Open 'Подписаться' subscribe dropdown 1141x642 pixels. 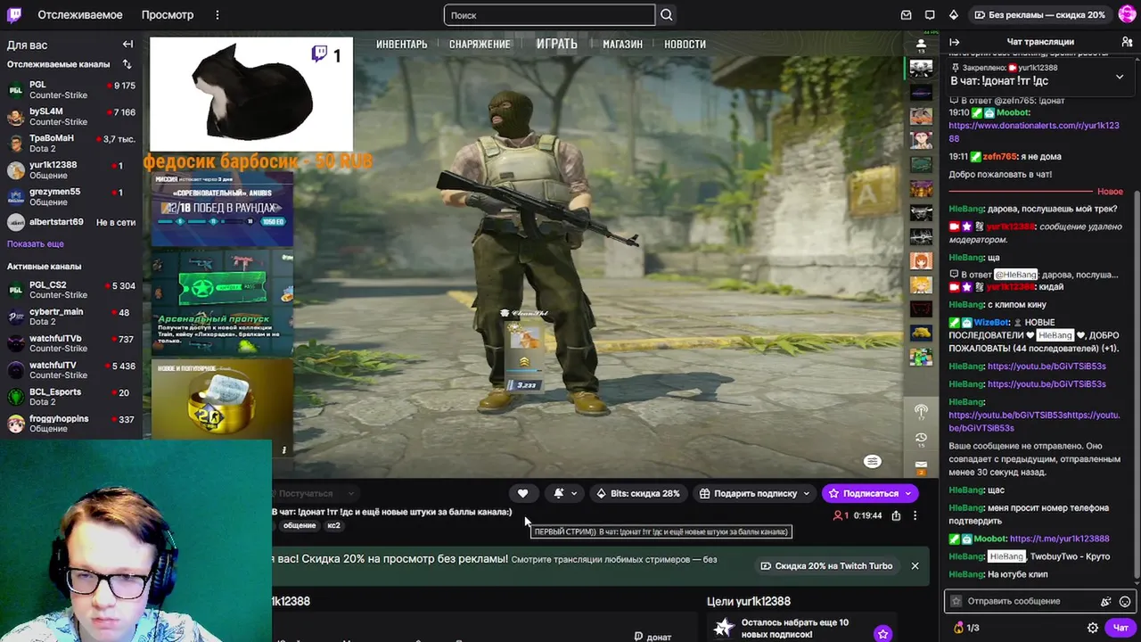point(908,493)
